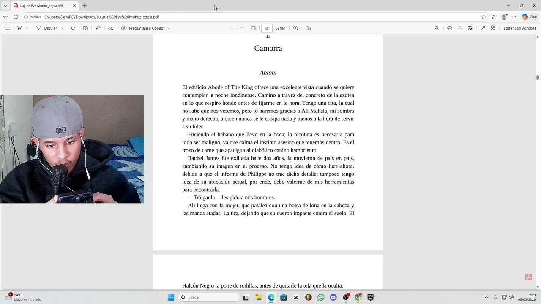This screenshot has height=304, width=541.
Task: Go back with the browser back arrow
Action: 5,17
